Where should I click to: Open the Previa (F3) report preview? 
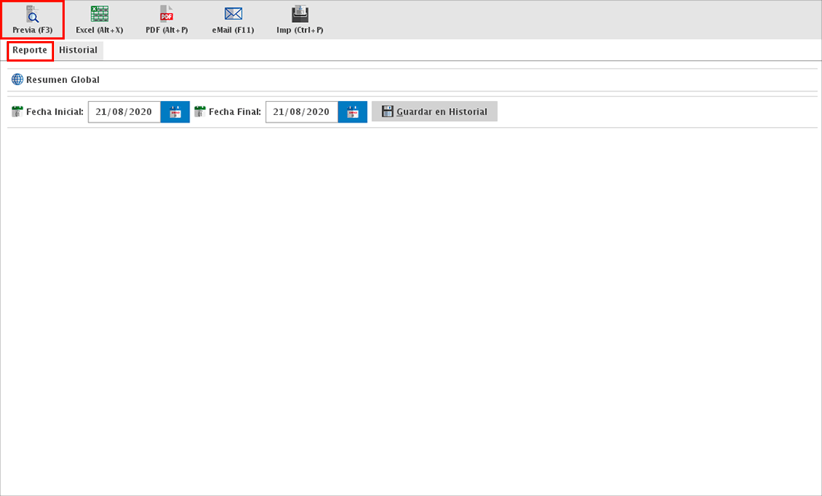tap(32, 14)
